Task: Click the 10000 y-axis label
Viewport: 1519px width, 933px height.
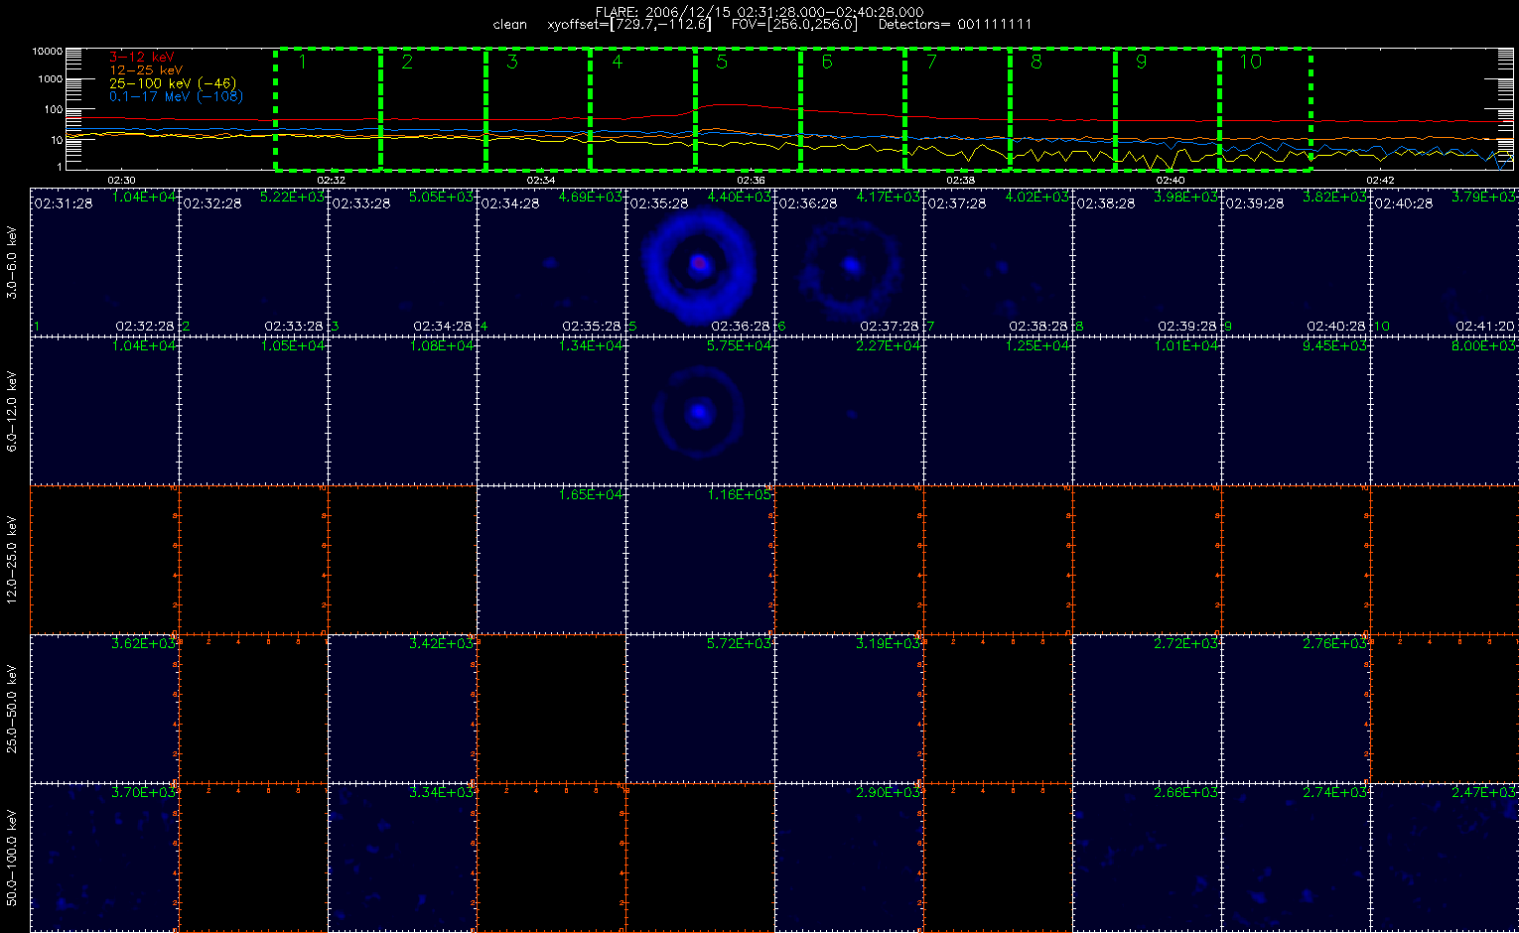Action: (x=48, y=51)
